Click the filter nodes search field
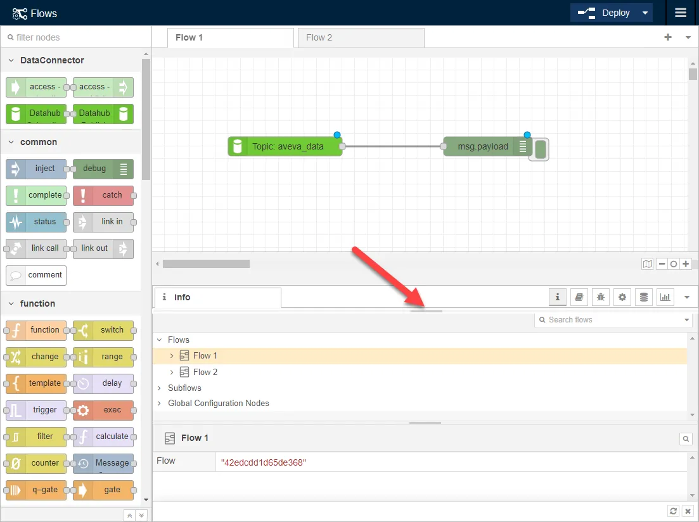This screenshot has width=699, height=522. tap(76, 37)
